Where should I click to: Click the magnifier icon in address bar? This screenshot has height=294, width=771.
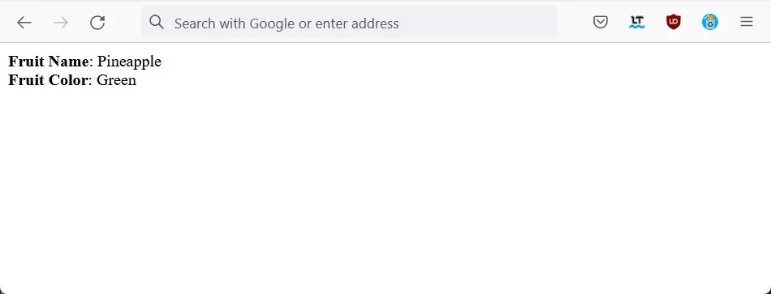tap(157, 22)
